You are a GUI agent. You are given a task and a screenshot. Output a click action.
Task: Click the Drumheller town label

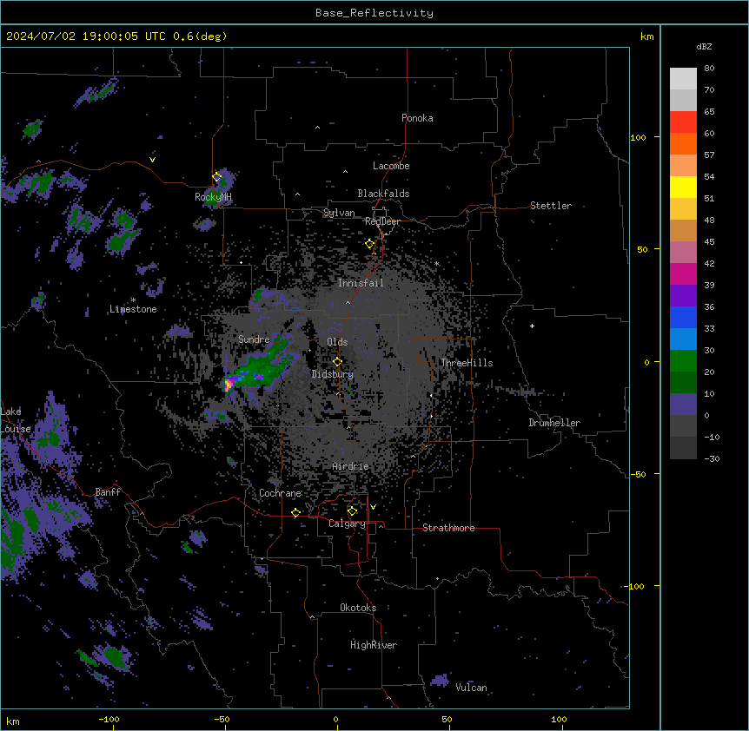coord(554,423)
